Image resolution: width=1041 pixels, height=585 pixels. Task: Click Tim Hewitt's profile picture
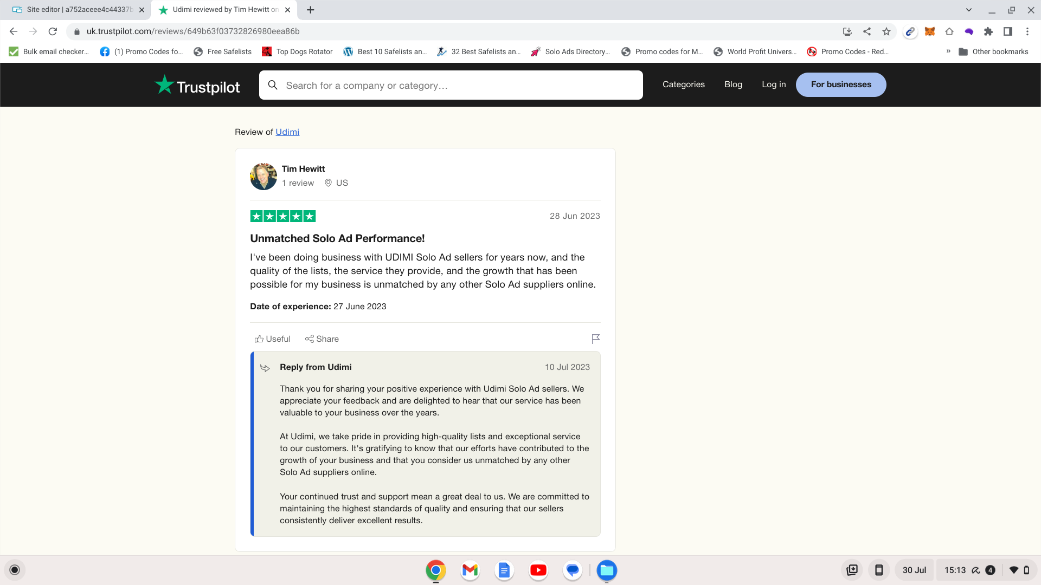click(264, 177)
